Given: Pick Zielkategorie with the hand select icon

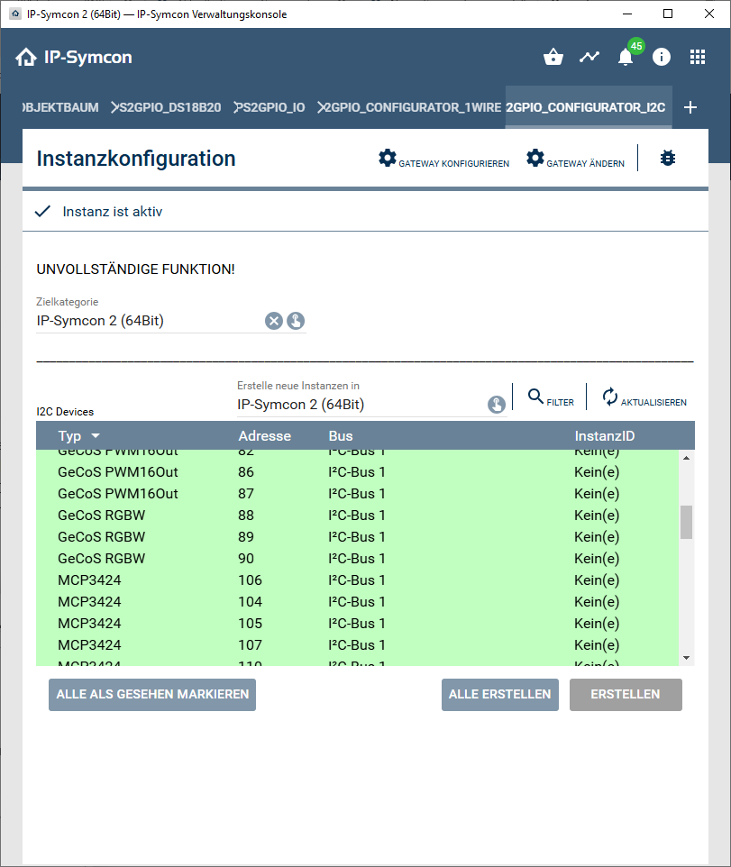Looking at the screenshot, I should pyautogui.click(x=296, y=321).
